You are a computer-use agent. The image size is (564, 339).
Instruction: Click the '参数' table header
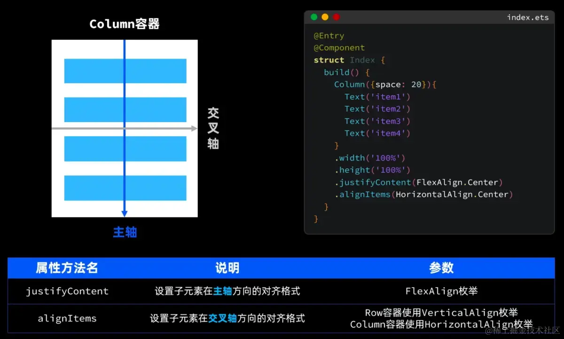441,268
